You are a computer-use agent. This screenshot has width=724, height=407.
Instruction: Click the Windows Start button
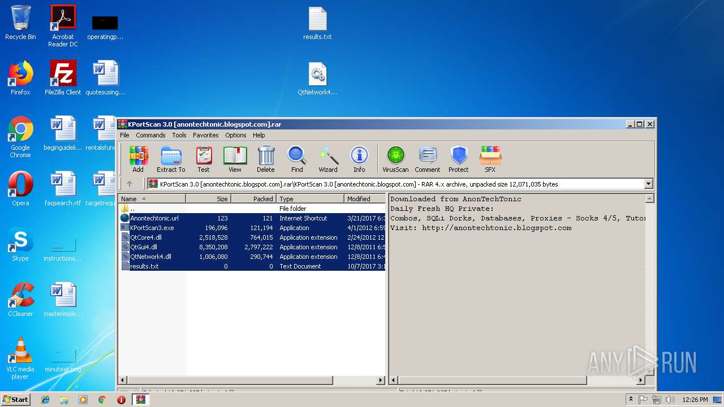(x=15, y=399)
